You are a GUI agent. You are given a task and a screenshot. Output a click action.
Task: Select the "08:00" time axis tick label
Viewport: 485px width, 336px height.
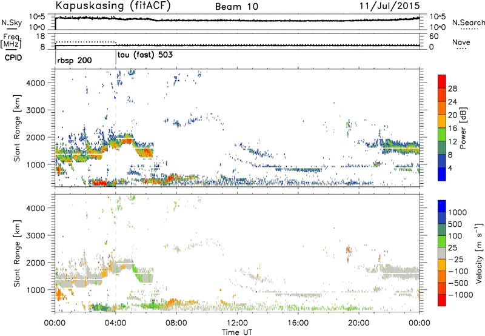coord(176,323)
